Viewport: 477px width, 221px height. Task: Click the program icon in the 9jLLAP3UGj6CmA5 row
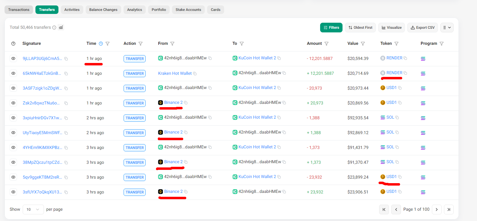pyautogui.click(x=423, y=59)
